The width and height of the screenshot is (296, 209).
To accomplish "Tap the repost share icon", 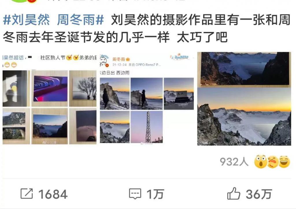I will (x=27, y=193).
